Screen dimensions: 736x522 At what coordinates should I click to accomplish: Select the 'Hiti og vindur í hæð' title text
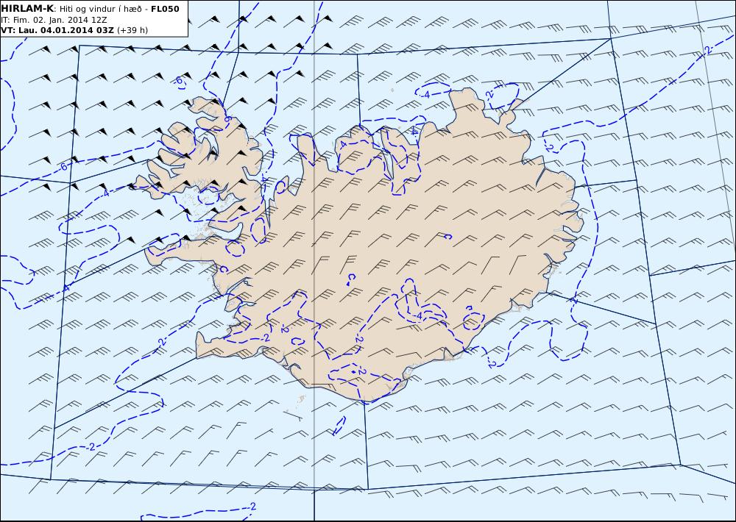[x=102, y=9]
